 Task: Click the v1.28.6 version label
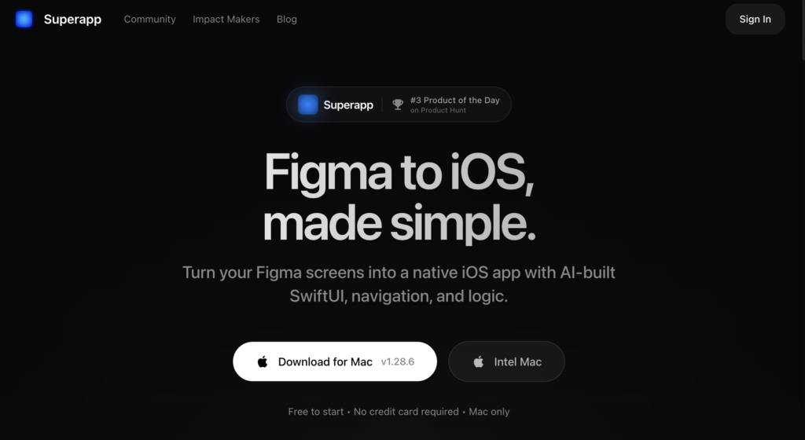pyautogui.click(x=397, y=361)
